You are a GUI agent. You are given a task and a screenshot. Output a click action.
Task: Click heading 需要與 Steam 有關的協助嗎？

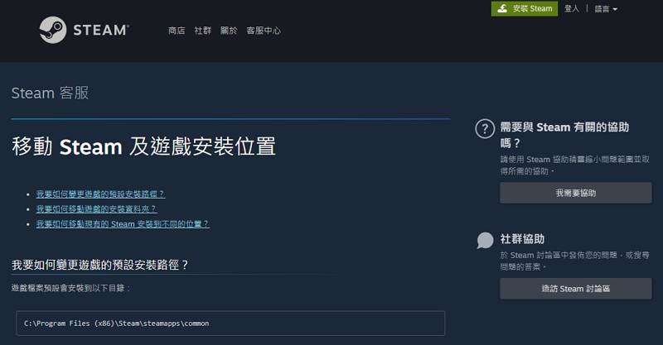pyautogui.click(x=564, y=135)
